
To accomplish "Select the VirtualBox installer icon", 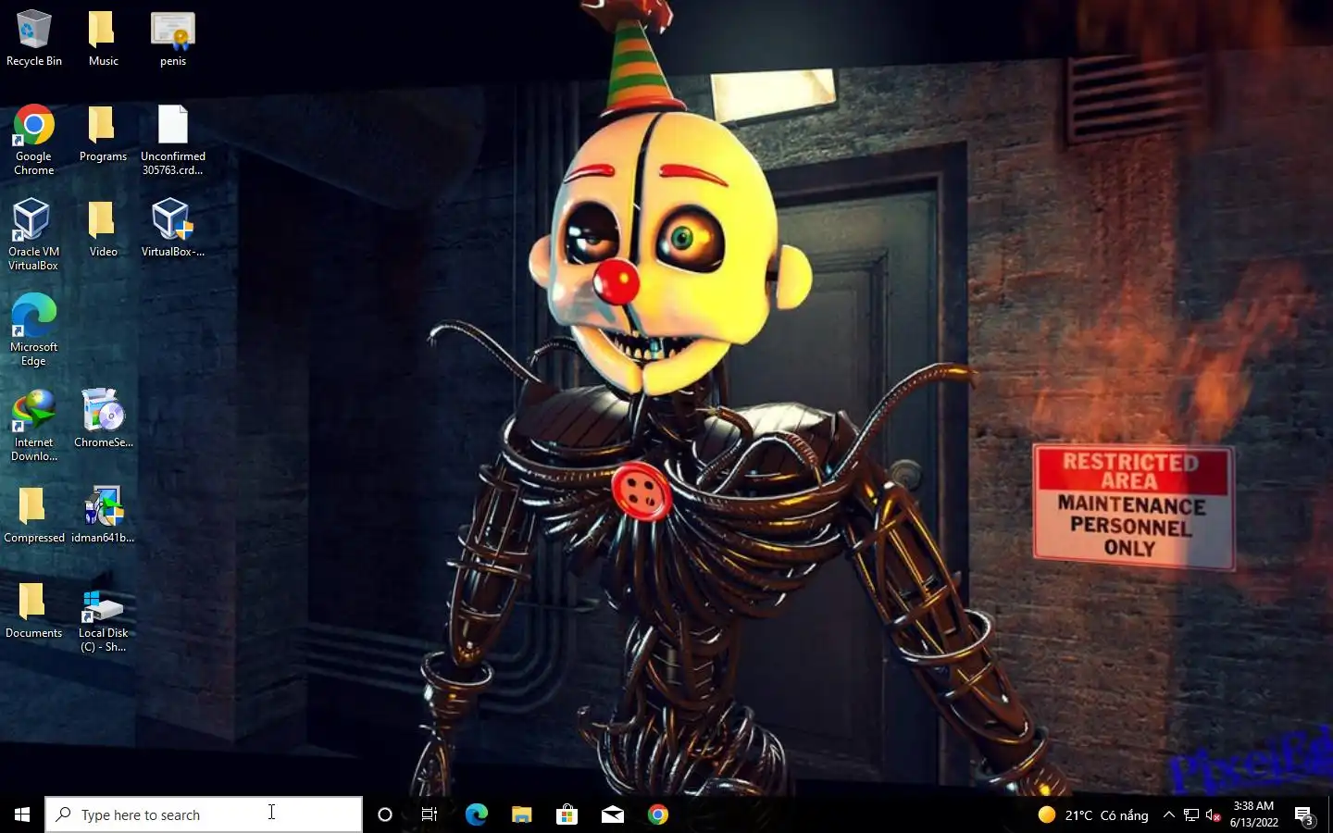I will coord(173,230).
